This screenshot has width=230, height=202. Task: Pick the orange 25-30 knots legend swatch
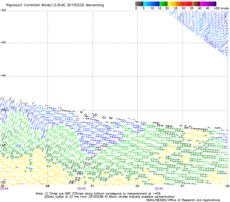(180, 4)
